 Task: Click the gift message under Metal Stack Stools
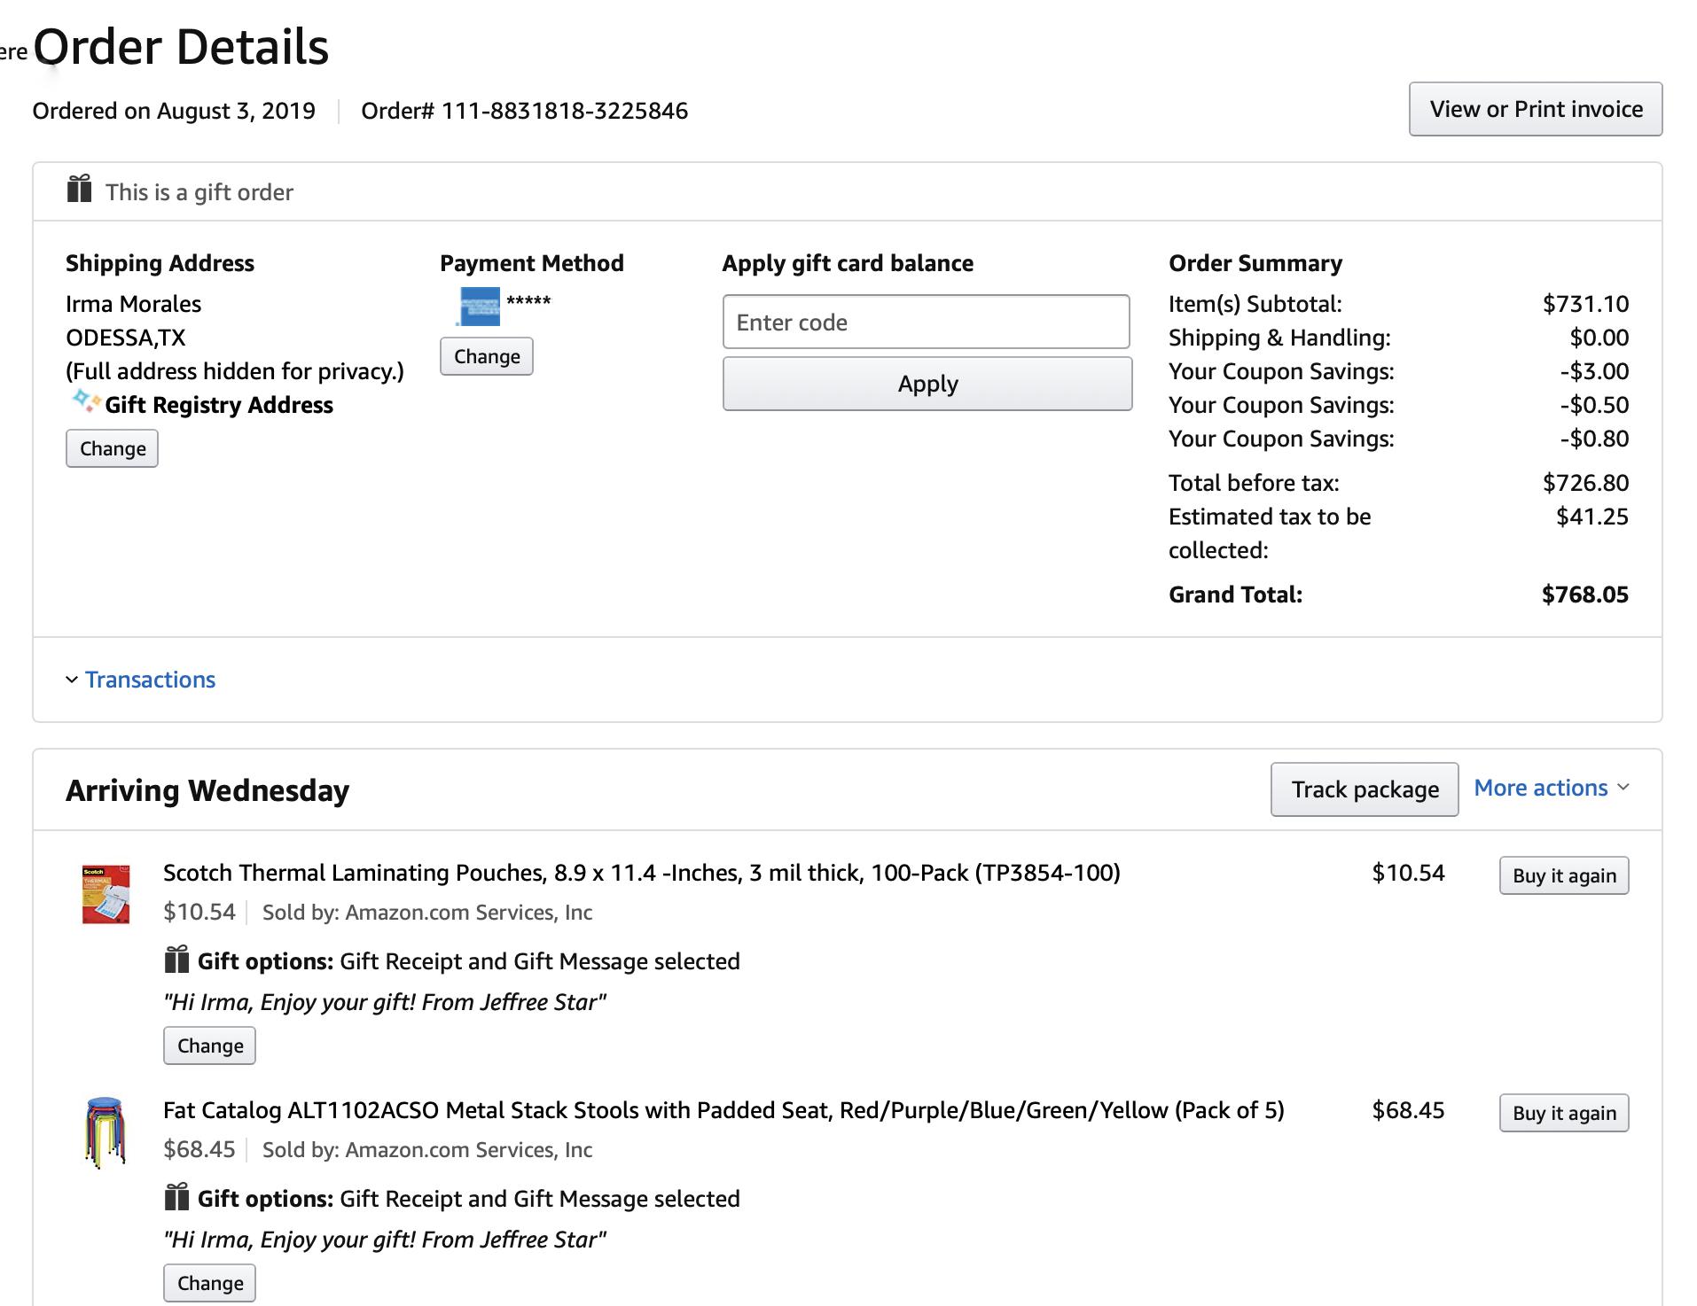tap(385, 1240)
